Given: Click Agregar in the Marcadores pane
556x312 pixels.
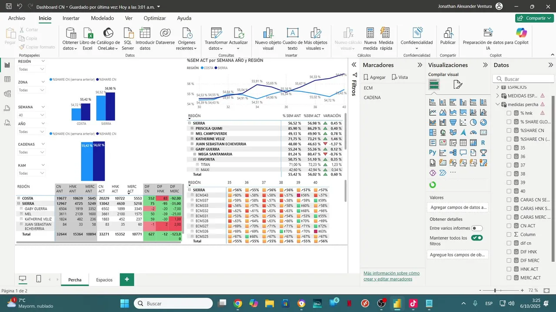Looking at the screenshot, I should pos(374,77).
